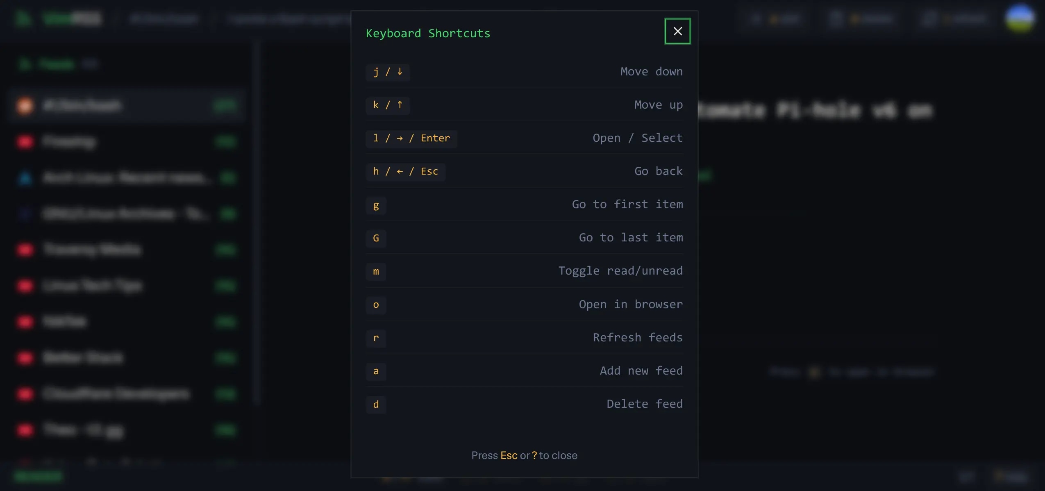Screen dimensions: 1045x491
Task: Click the "Enter" badge in the Open/Select row
Action: click(x=436, y=138)
